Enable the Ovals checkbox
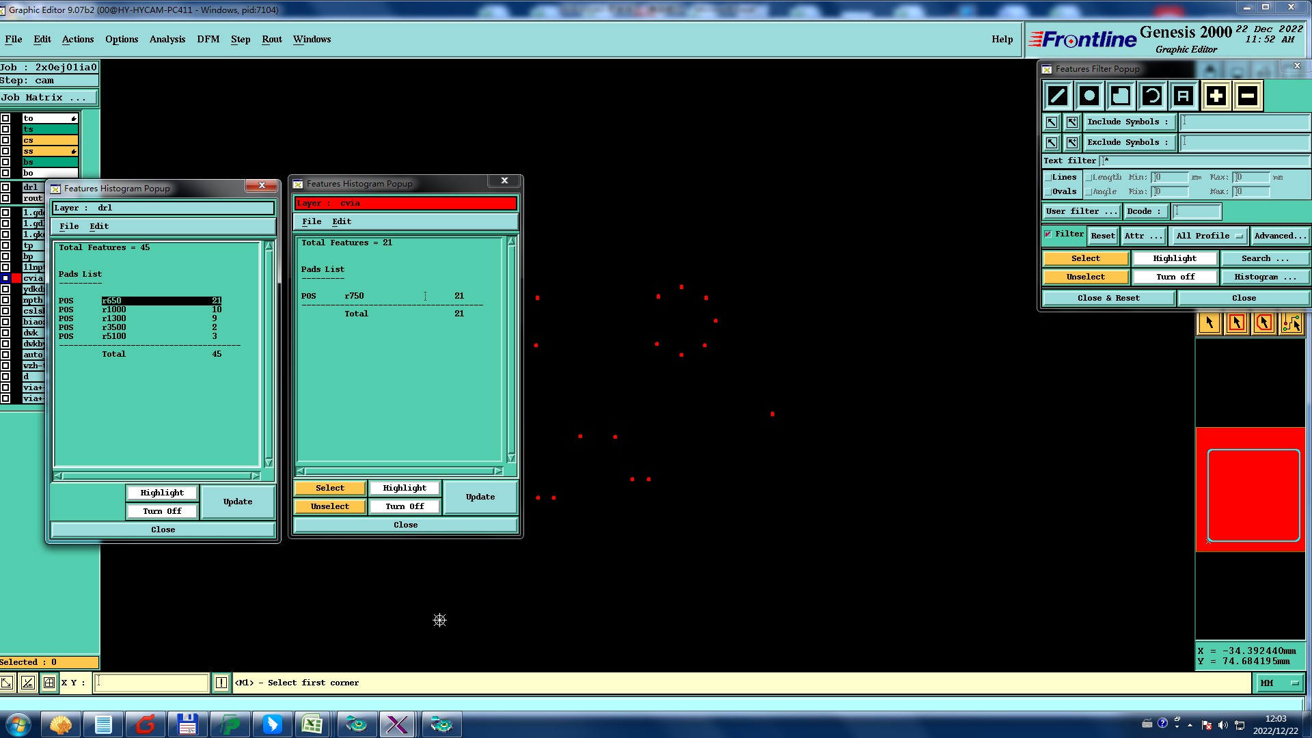Screen dimensions: 1312x738 coord(1048,192)
